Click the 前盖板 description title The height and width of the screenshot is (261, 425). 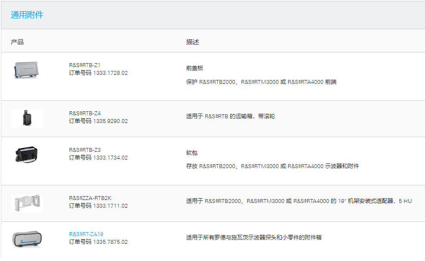pos(194,68)
